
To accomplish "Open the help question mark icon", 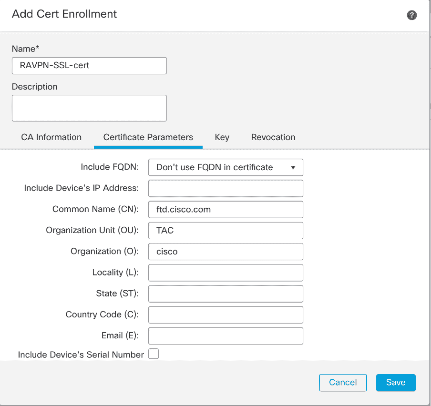I will click(411, 15).
